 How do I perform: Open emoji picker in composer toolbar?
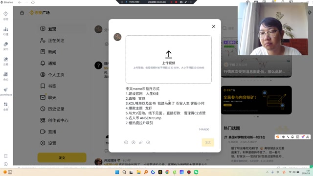(126, 142)
